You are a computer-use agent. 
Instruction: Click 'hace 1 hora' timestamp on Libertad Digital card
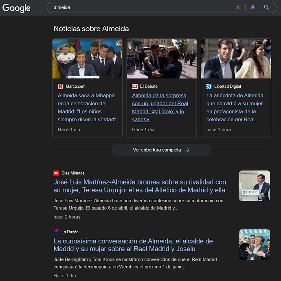pos(218,129)
